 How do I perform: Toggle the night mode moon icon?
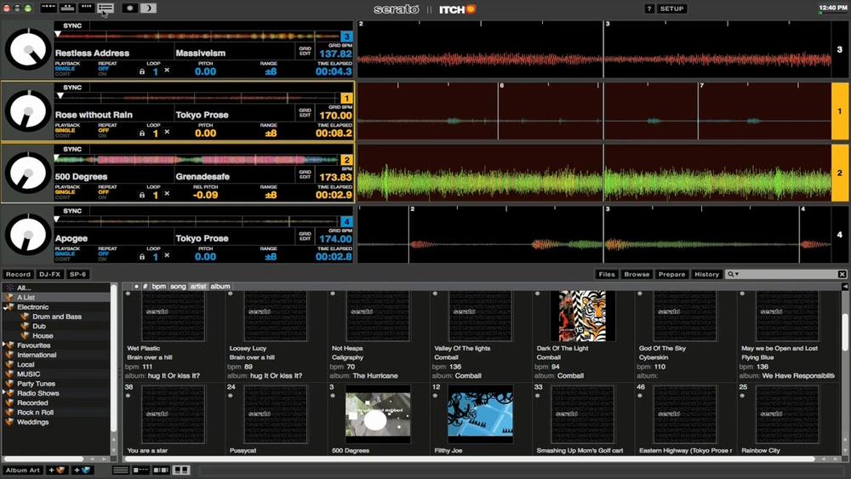(x=148, y=9)
